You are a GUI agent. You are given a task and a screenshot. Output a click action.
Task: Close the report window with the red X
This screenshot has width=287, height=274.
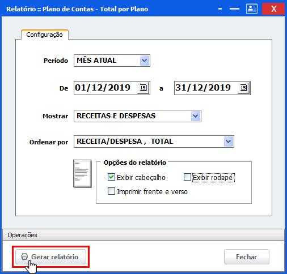(273, 8)
